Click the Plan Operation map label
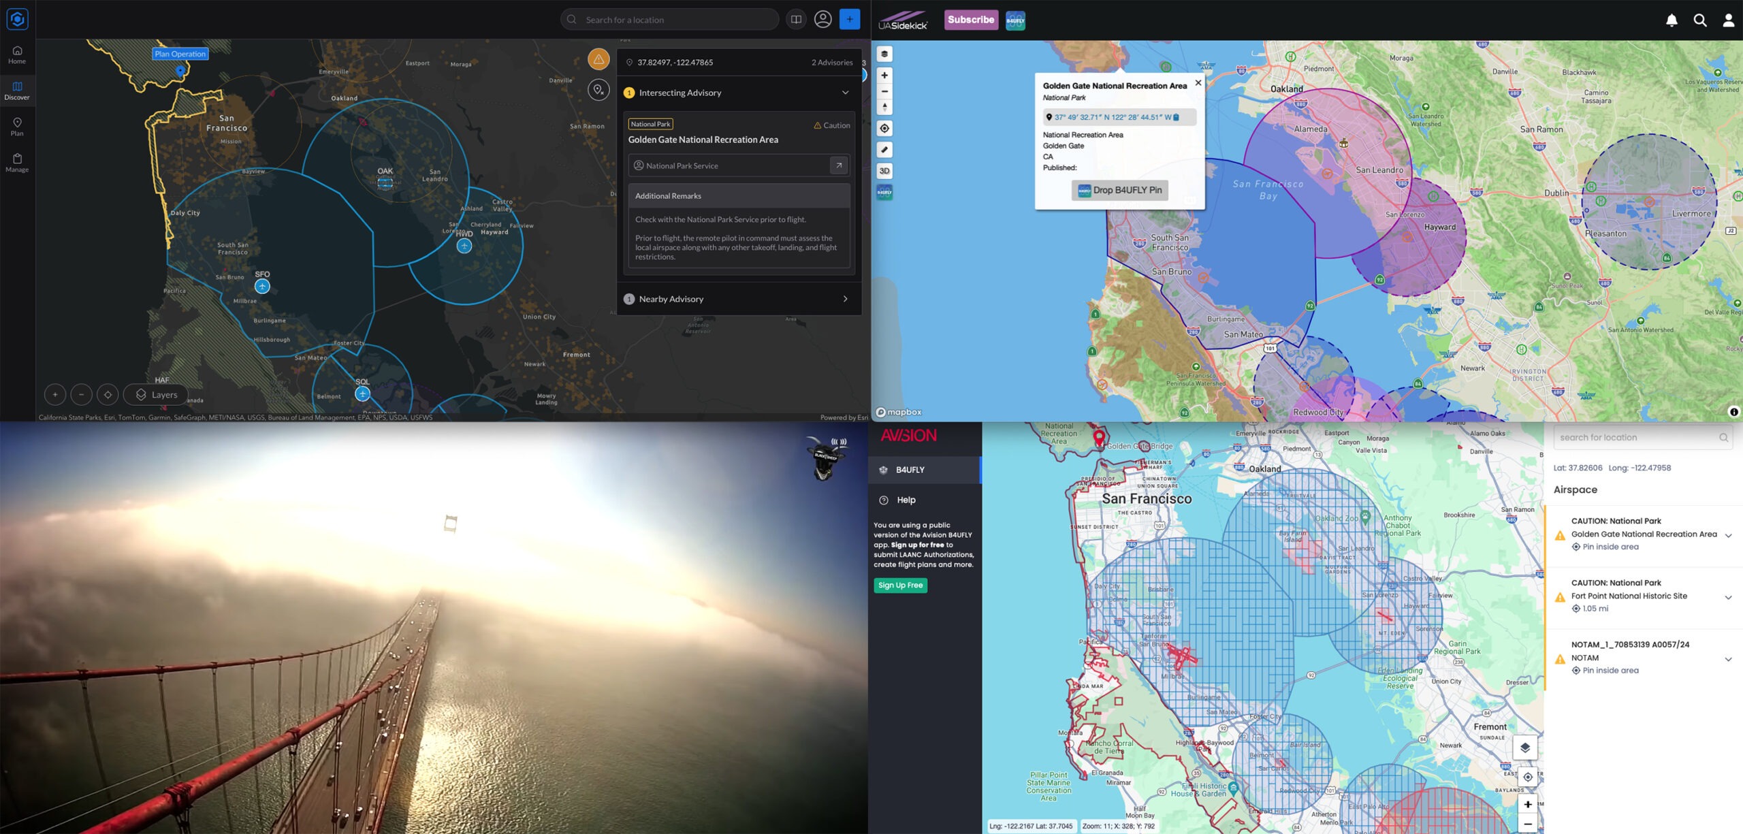The width and height of the screenshot is (1743, 834). coord(180,54)
